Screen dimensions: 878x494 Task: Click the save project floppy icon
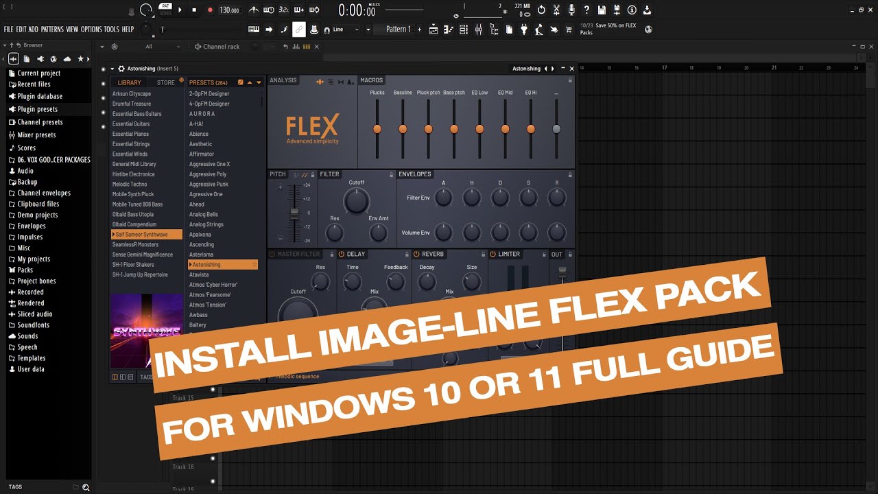(x=602, y=10)
